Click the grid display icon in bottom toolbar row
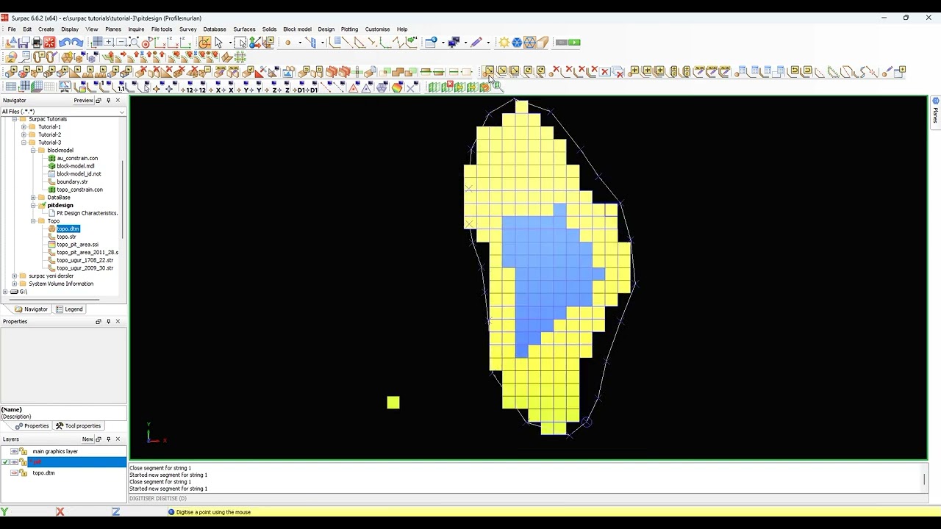Screen dimensions: 941x529 pos(10,87)
